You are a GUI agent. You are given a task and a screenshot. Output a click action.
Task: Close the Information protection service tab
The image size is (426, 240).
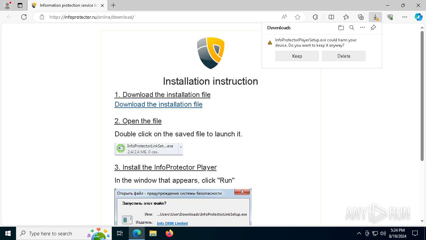[103, 5]
